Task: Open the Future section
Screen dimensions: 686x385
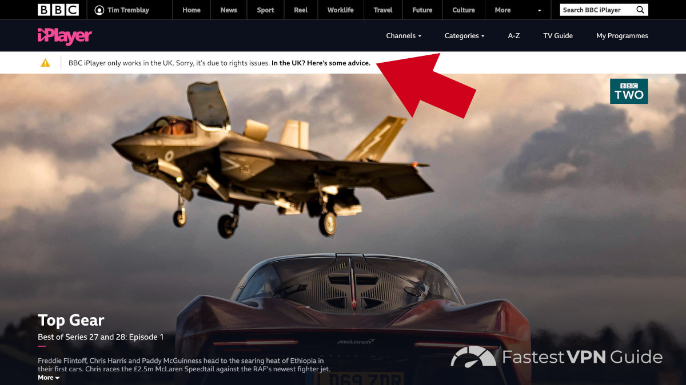Action: tap(422, 10)
